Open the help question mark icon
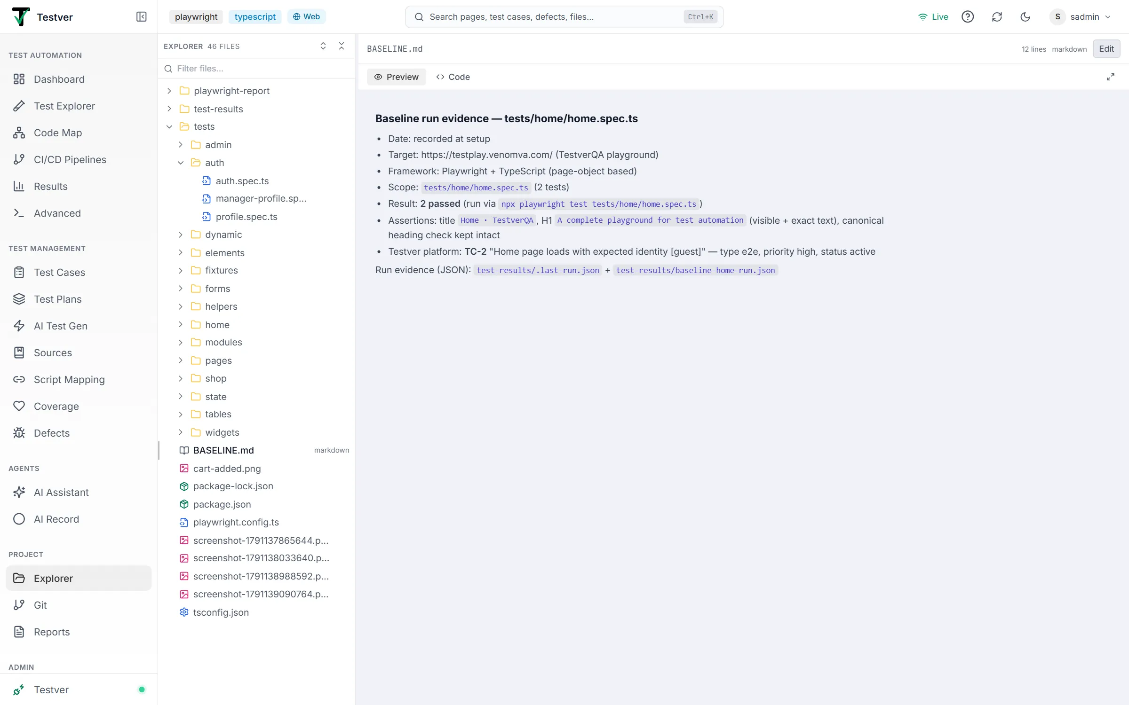The width and height of the screenshot is (1129, 705). pos(968,17)
